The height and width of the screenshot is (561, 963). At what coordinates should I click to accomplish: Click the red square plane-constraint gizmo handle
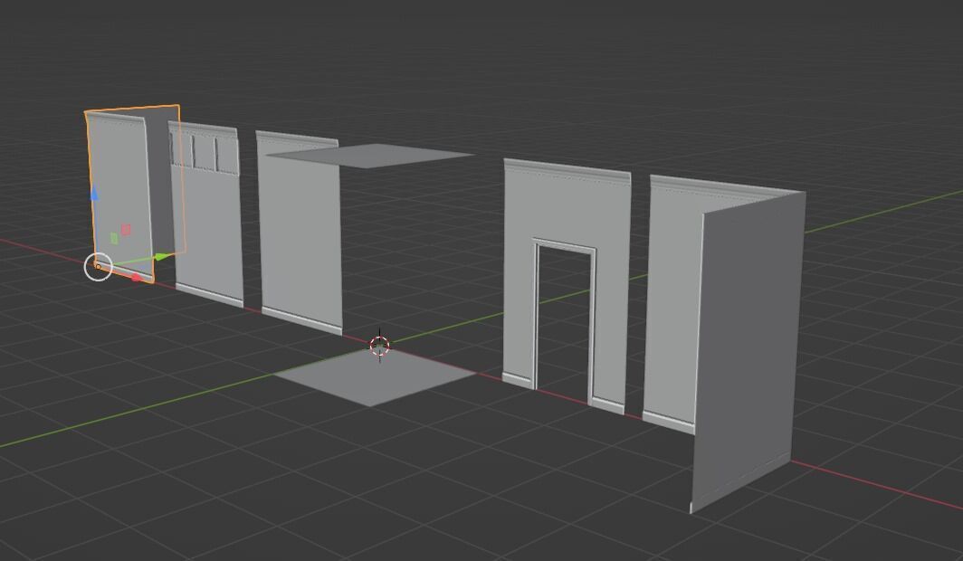[x=126, y=230]
